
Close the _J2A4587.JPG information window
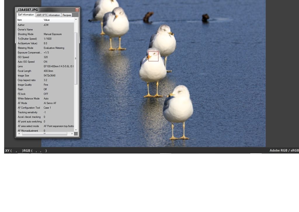click(77, 9)
